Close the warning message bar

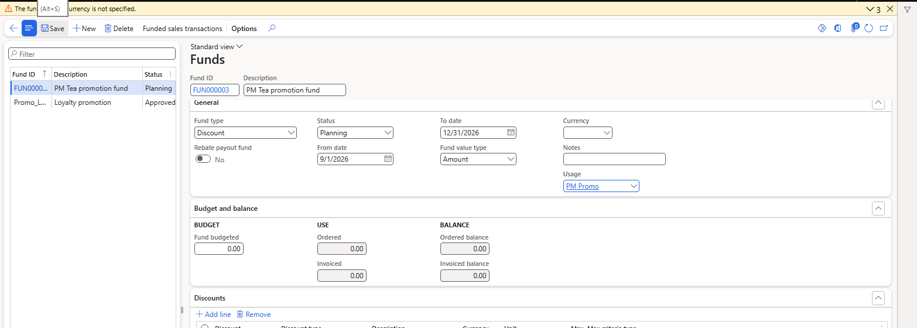(x=889, y=9)
